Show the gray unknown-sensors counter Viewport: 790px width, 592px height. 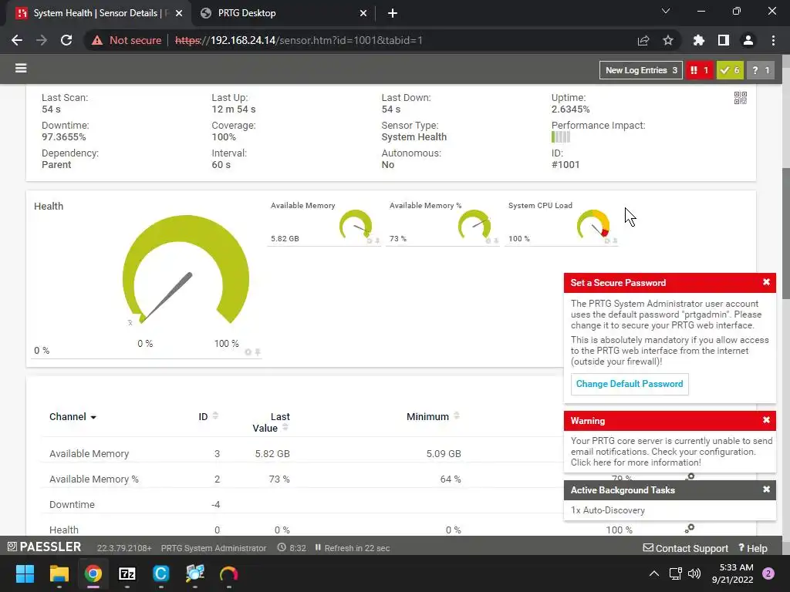pos(760,70)
